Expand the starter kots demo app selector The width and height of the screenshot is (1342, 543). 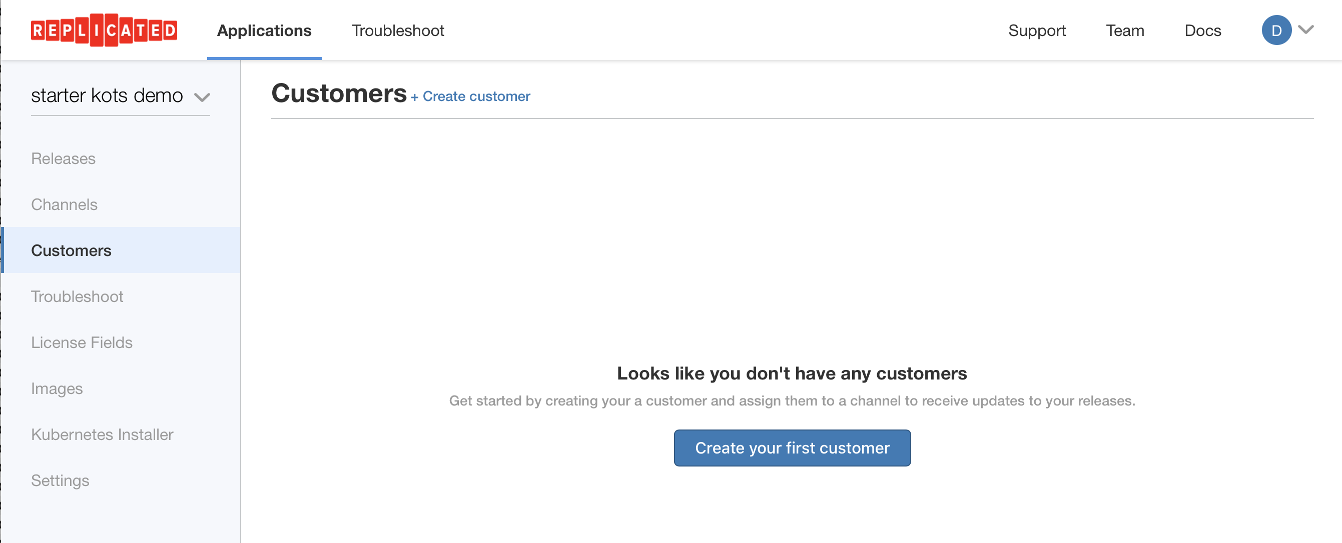coord(121,96)
